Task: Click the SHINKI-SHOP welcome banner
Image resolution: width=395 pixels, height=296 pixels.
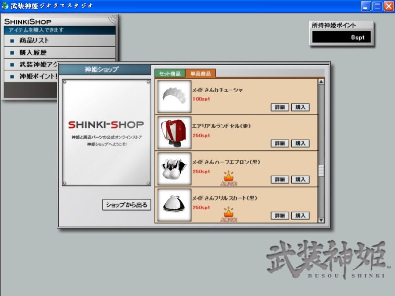Action: click(106, 133)
